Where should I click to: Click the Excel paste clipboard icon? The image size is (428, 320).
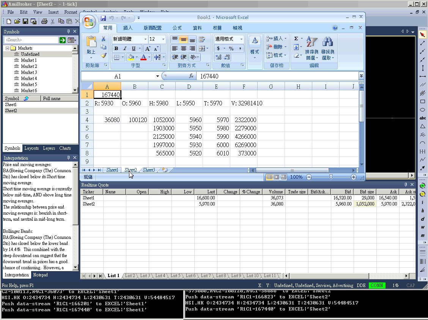[91, 42]
